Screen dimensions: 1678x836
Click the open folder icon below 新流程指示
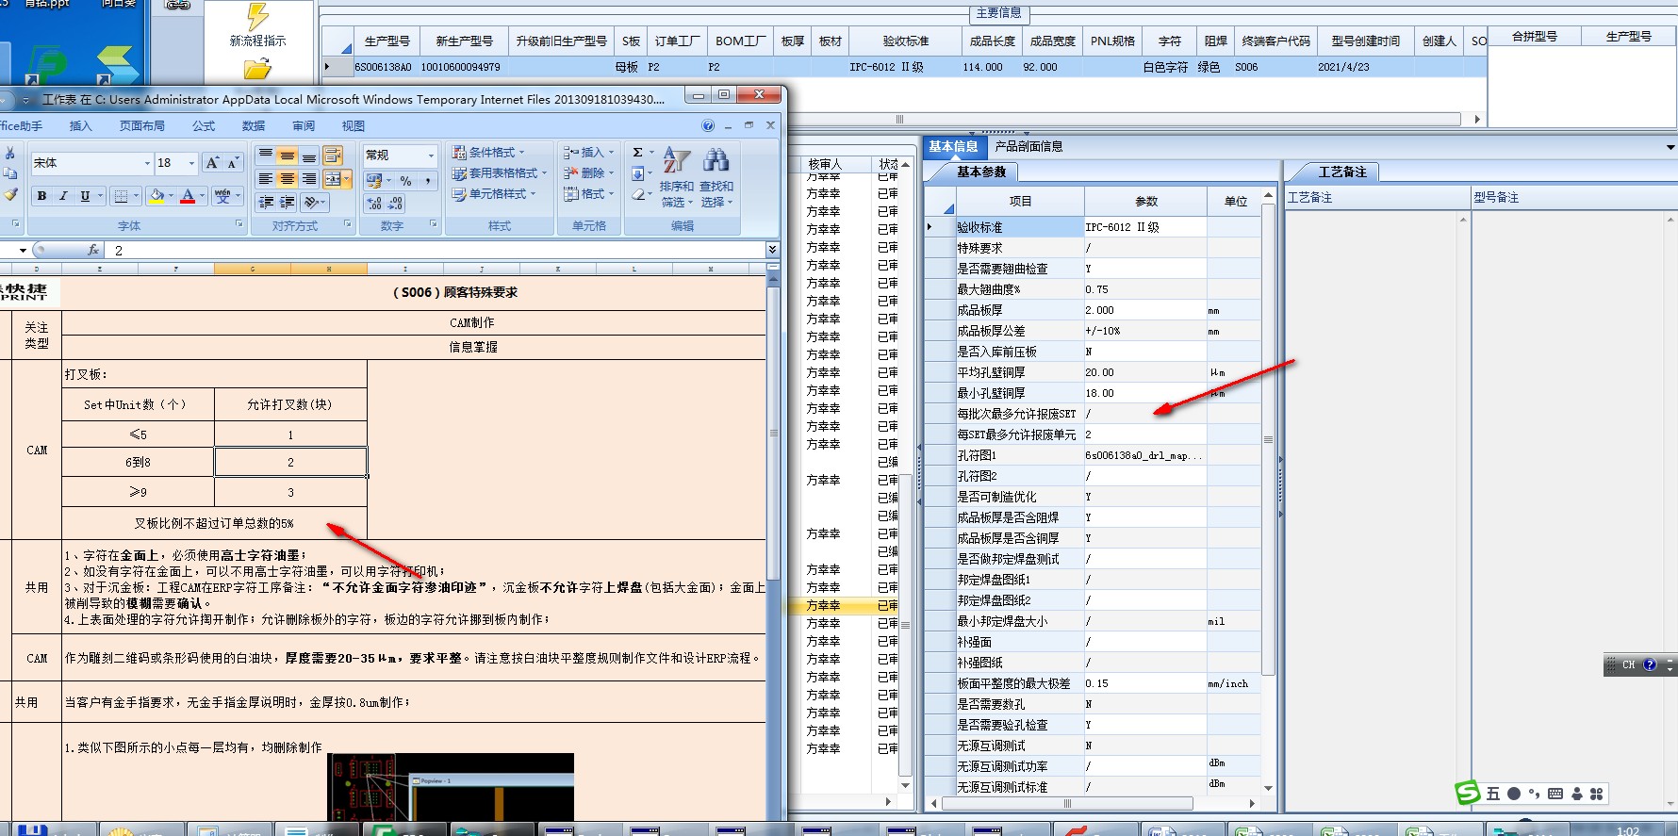tap(257, 70)
